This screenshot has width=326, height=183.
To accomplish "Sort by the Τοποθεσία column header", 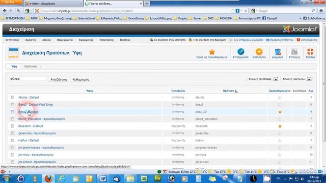I will [178, 90].
